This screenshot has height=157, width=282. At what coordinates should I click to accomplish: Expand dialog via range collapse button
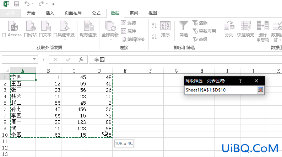click(x=260, y=90)
